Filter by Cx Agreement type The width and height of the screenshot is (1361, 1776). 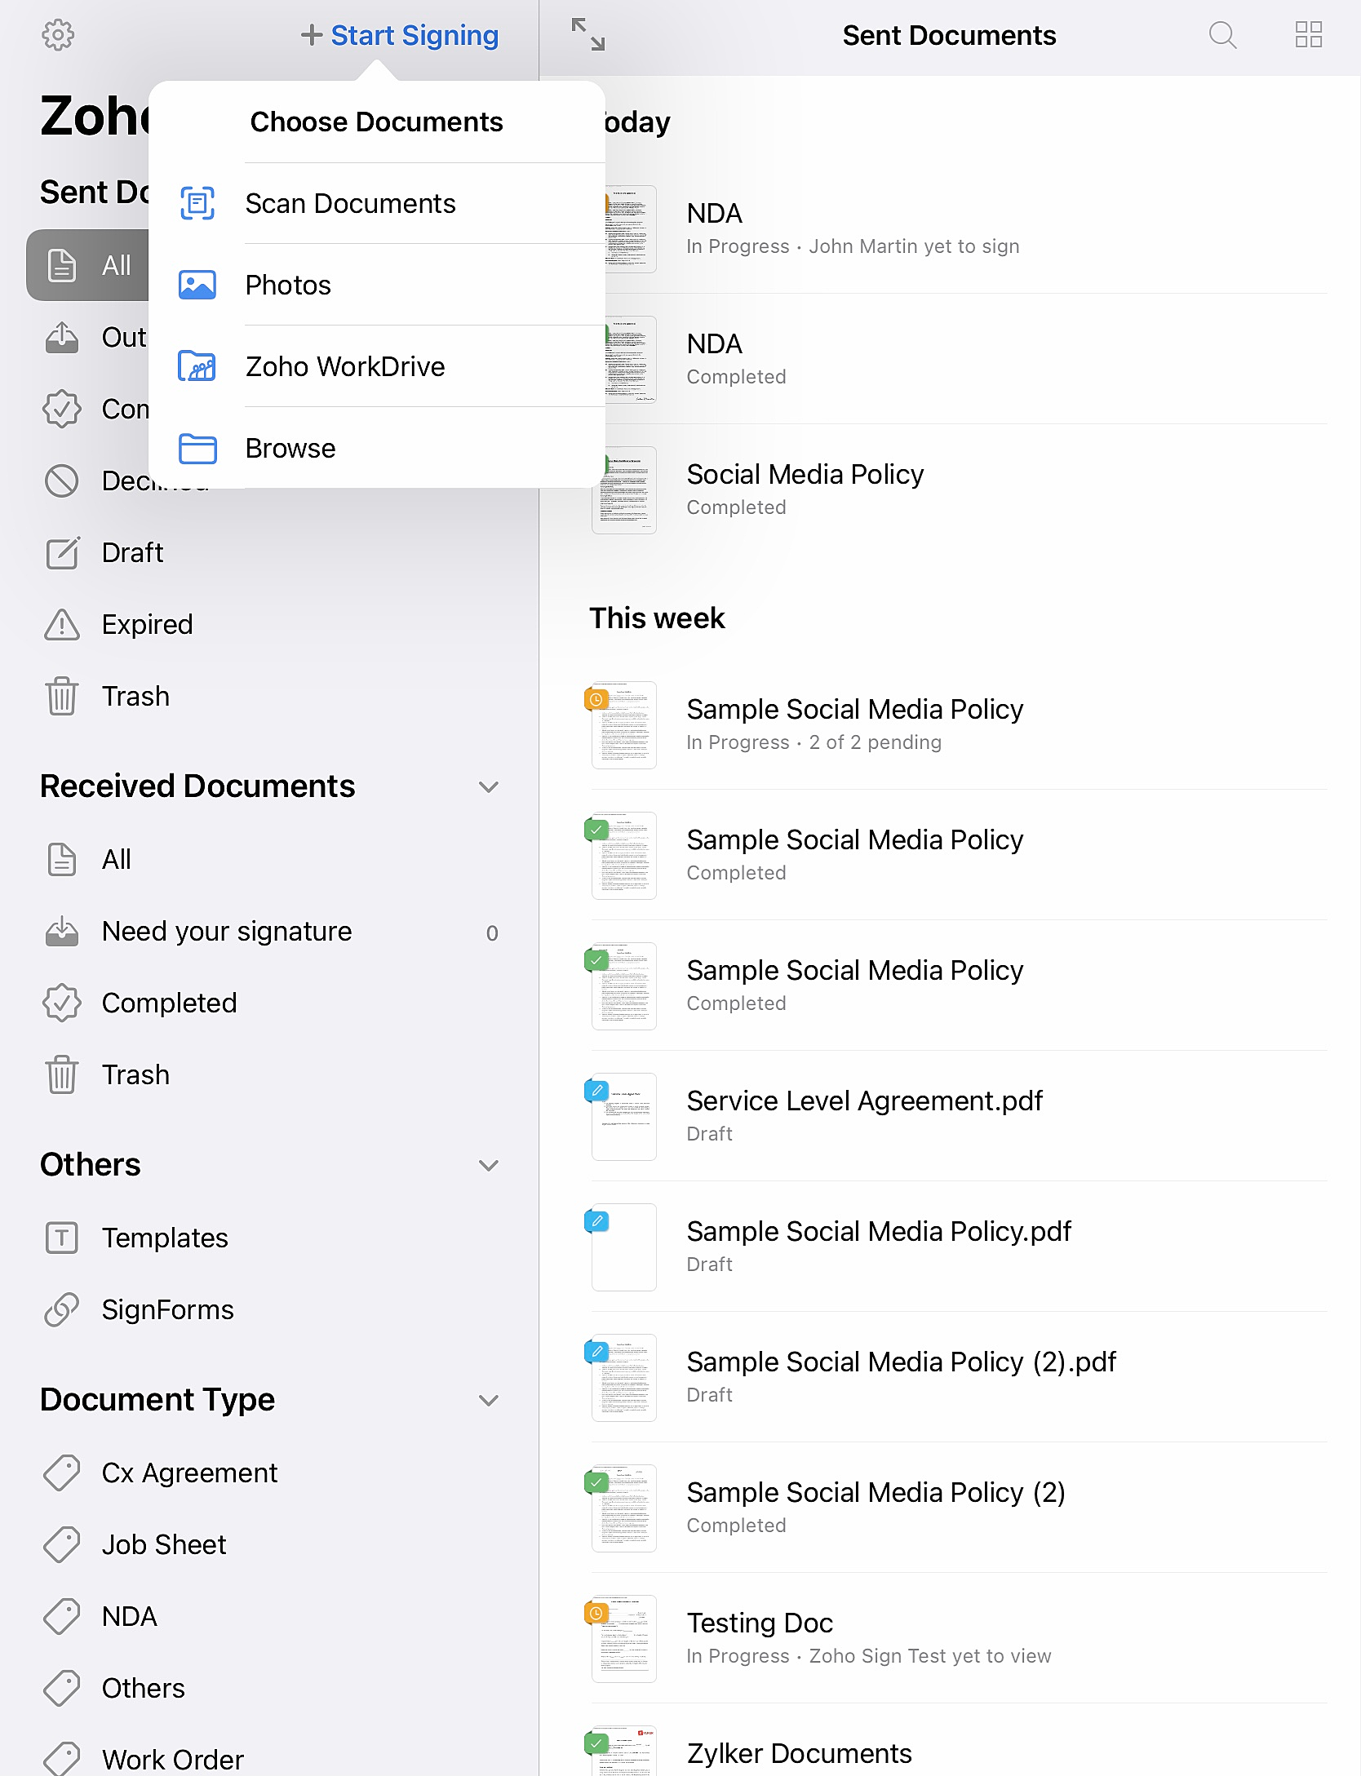coord(269,1473)
